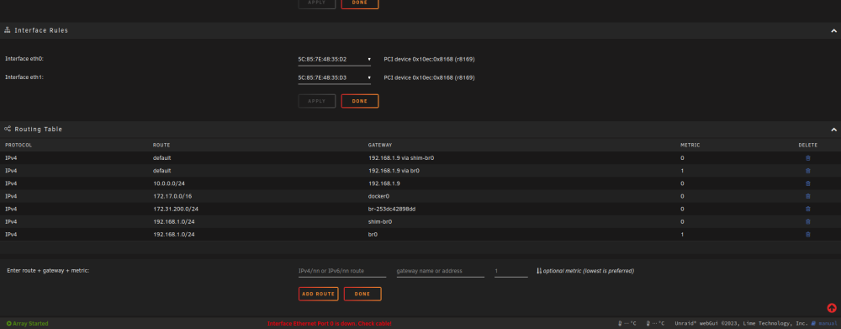Focus the gateway name or address field
The height and width of the screenshot is (329, 841).
(x=441, y=271)
